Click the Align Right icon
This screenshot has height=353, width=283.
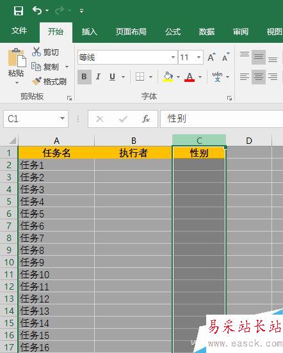tap(273, 77)
